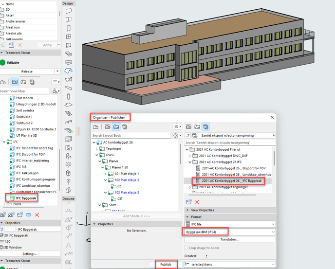Expand the 2021 AC Kontorbygget DWG_DXF folder
The width and height of the screenshot is (335, 269).
pyautogui.click(x=190, y=156)
